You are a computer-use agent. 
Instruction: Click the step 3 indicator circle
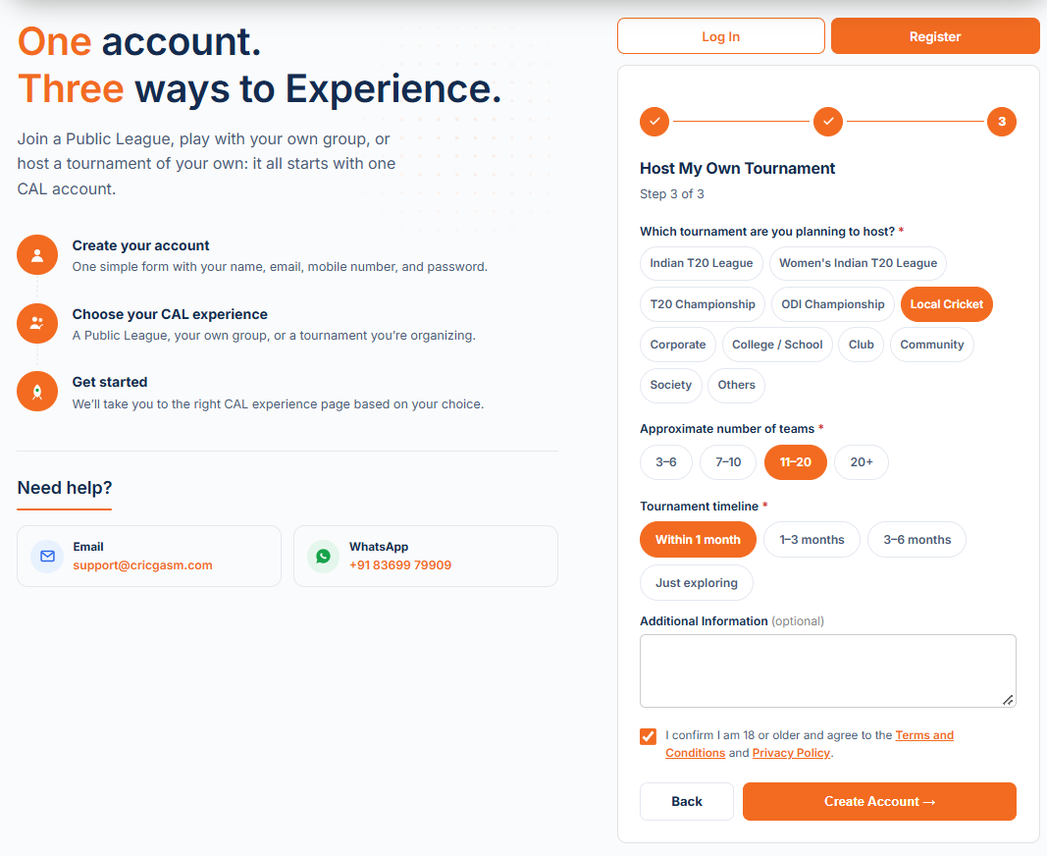point(1002,122)
